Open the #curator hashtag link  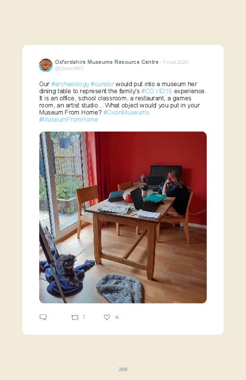coord(102,84)
